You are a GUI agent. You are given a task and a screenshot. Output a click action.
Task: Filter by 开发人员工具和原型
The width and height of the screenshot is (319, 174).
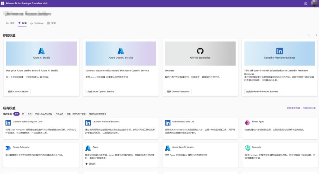tap(44, 114)
